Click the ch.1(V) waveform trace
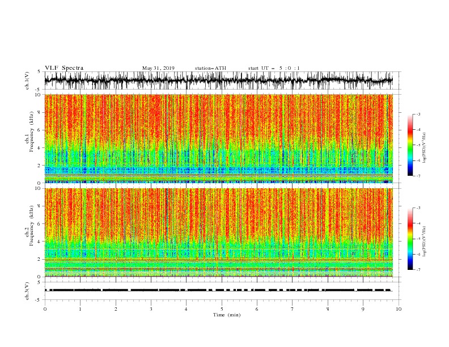449x347 pixels. (218, 81)
